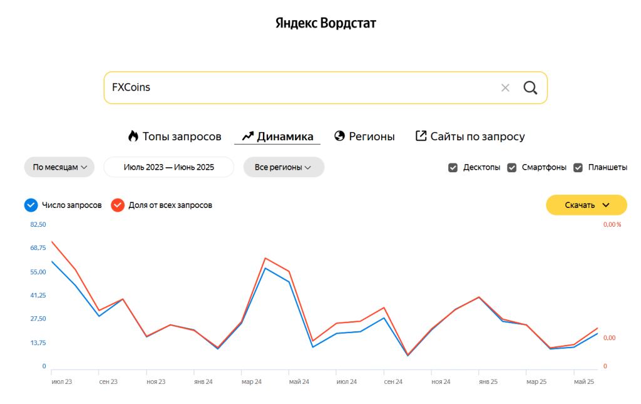Image resolution: width=641 pixels, height=404 pixels.
Task: Select date range Июль 2023 — Июнь 2025
Action: 168,167
